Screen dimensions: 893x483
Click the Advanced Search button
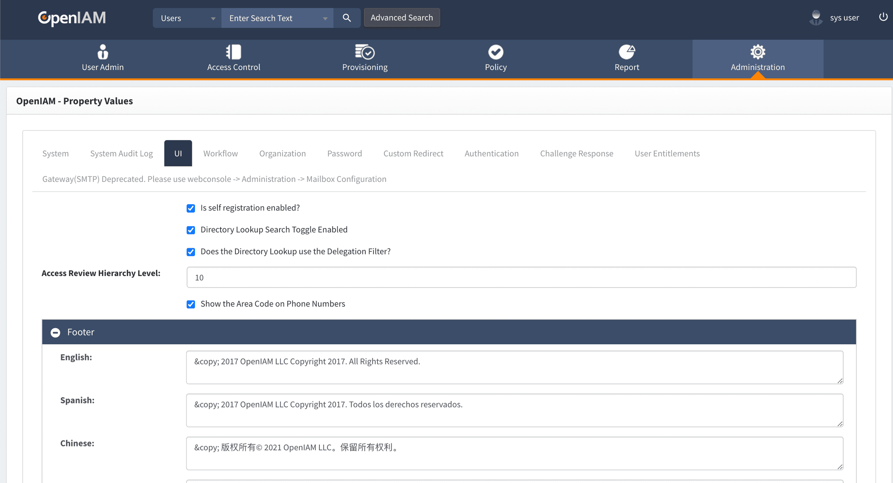pyautogui.click(x=402, y=17)
